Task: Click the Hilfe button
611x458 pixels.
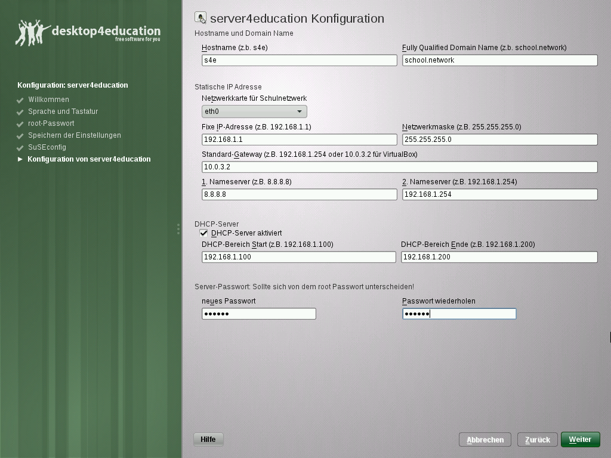Action: tap(208, 440)
